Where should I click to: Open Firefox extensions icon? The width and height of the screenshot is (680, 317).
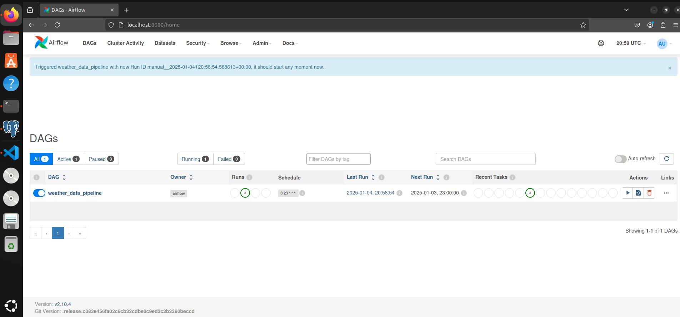(x=663, y=25)
